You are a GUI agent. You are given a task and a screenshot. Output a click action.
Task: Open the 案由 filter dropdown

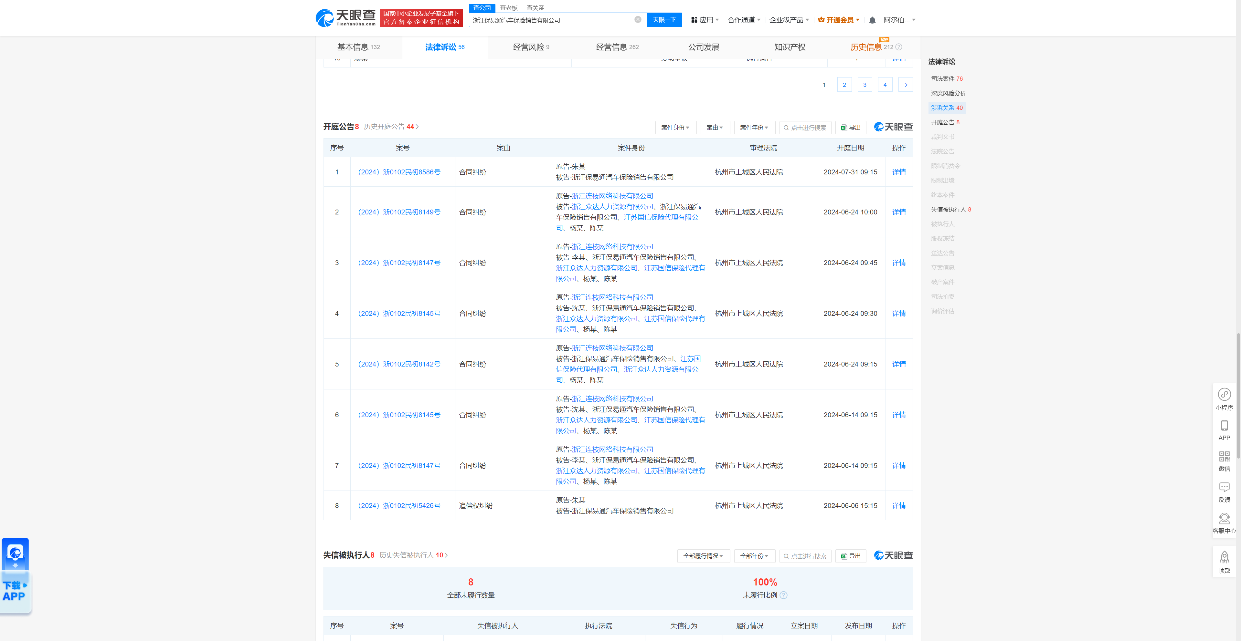pos(715,128)
